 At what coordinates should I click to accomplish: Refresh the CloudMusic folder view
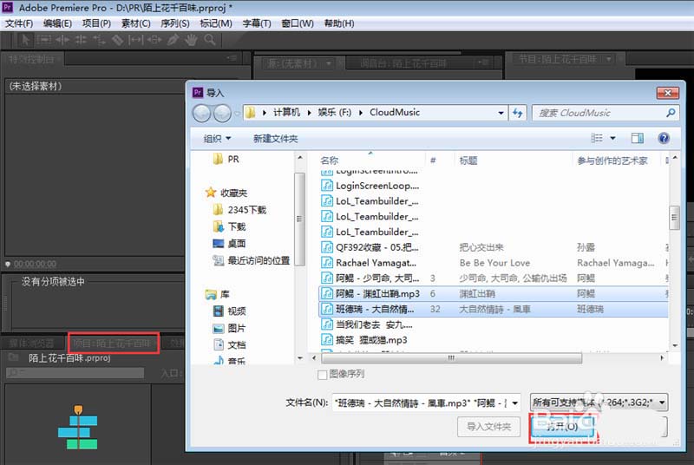point(517,113)
